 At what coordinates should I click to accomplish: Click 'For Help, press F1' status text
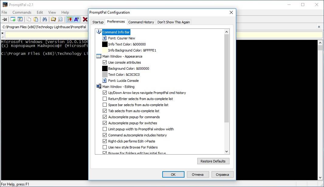15,184
